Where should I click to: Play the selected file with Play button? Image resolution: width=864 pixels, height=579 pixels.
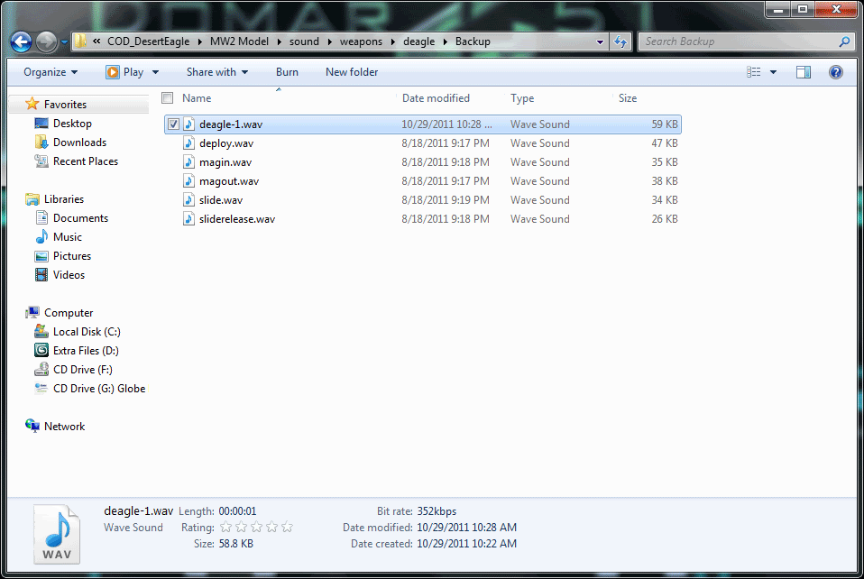[125, 72]
